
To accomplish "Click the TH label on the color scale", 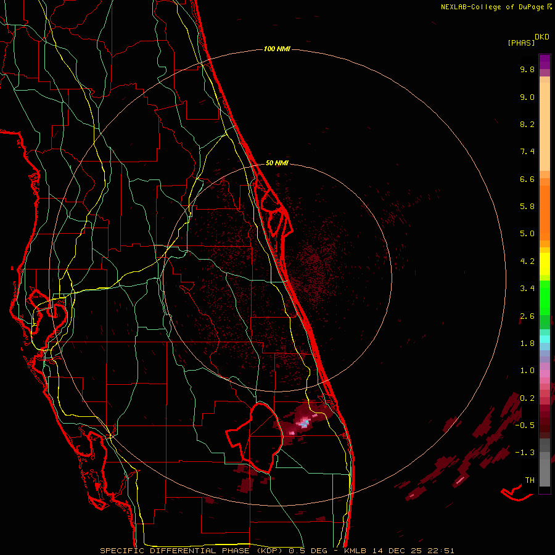I will tap(530, 480).
